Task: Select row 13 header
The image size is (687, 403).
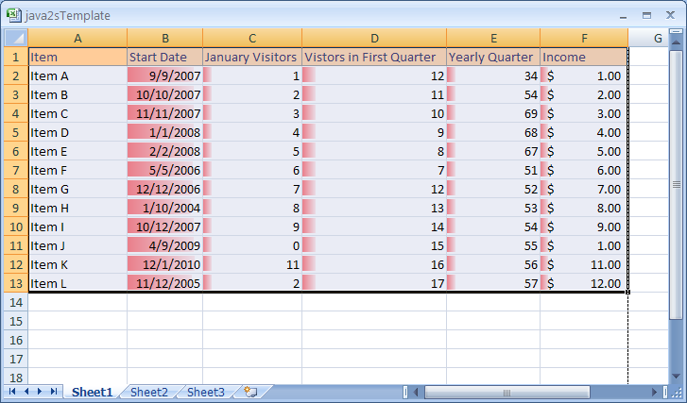Action: click(x=16, y=283)
